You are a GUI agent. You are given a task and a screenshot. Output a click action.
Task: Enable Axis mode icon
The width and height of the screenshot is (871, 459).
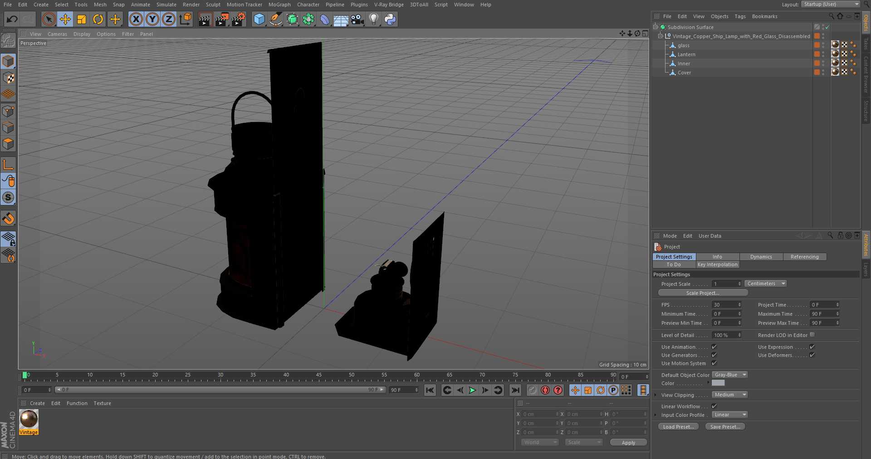[x=8, y=164]
